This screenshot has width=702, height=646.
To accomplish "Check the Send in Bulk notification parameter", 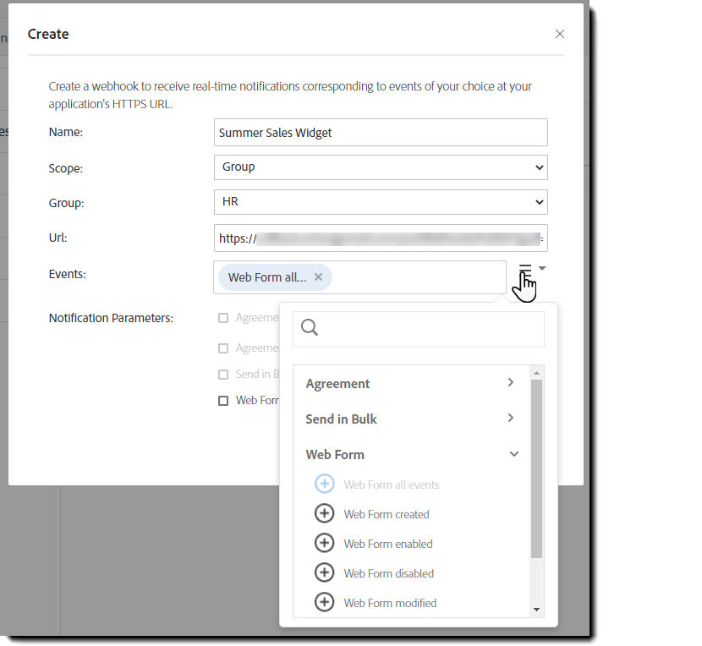I will pyautogui.click(x=224, y=374).
